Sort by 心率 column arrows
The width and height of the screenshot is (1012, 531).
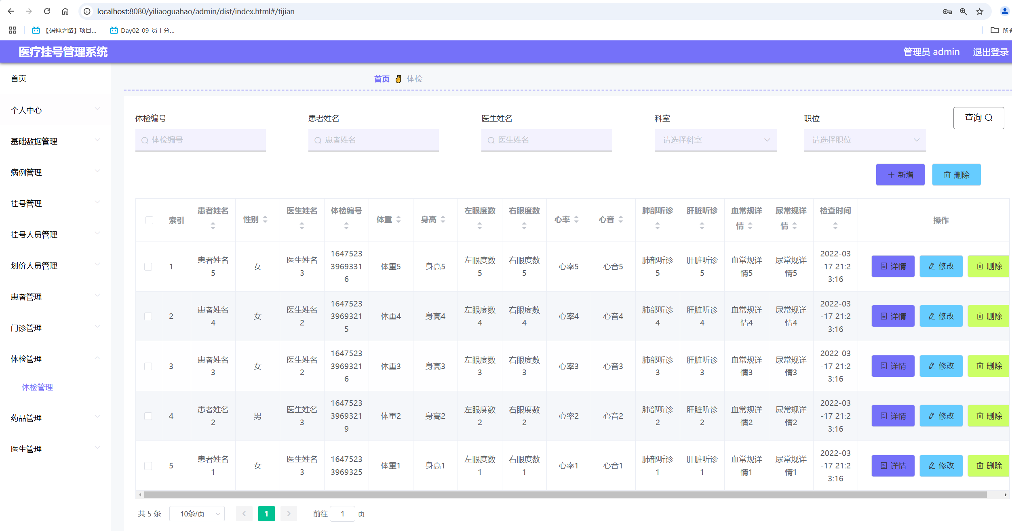576,219
